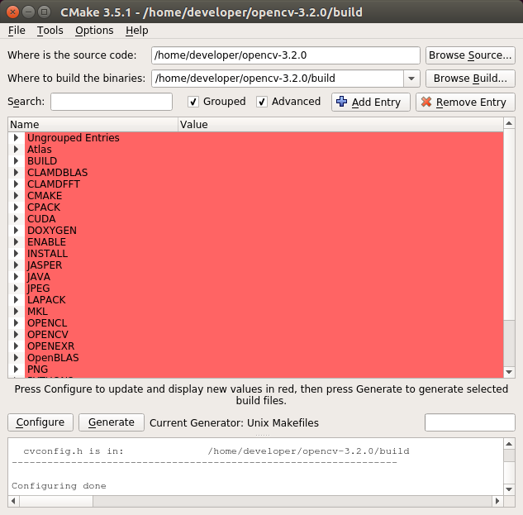Click the red X Remove Entry button
523x515 pixels.
pyautogui.click(x=465, y=102)
